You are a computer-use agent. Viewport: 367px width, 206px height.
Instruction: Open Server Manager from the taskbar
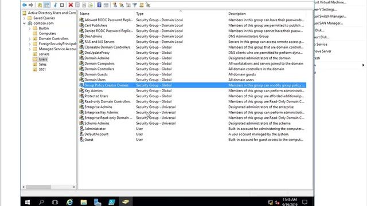[97, 202]
